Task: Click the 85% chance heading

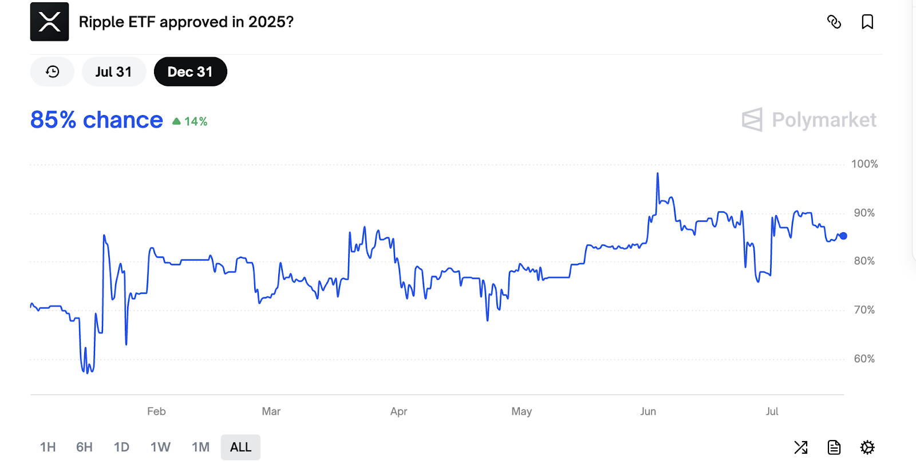Action: tap(96, 120)
